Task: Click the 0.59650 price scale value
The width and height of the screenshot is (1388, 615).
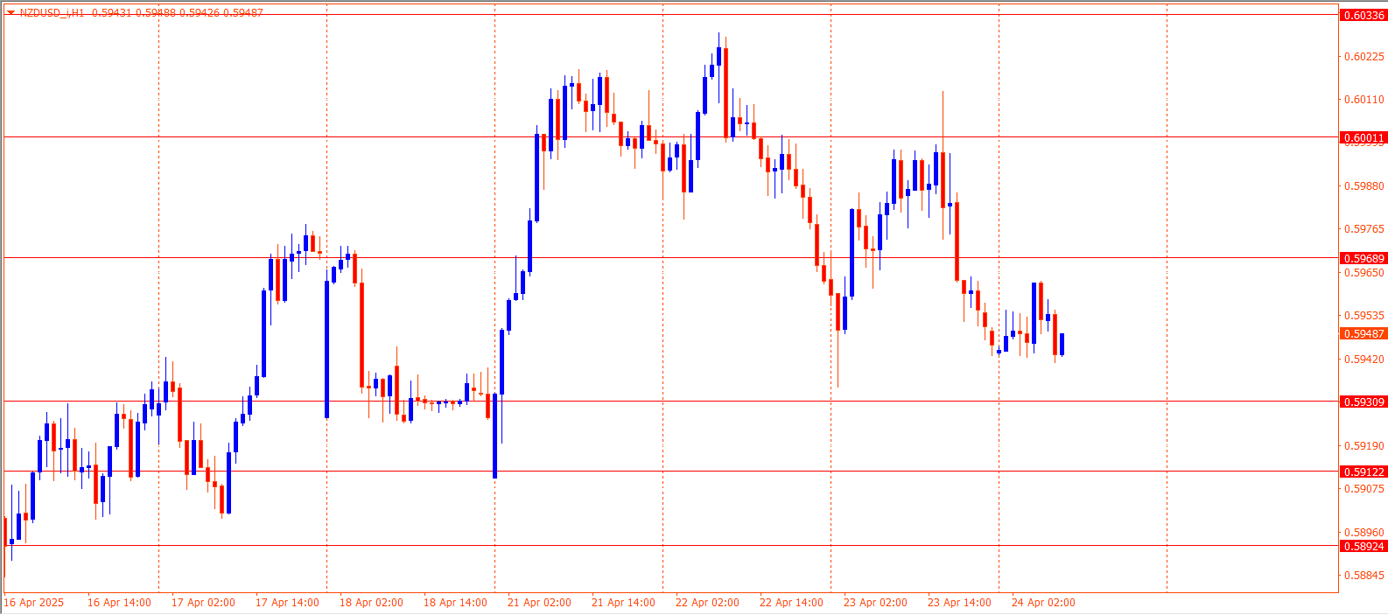Action: coord(1364,273)
